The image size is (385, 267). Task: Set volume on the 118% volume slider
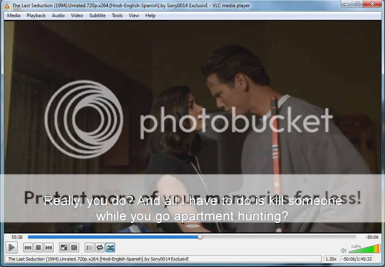pos(364,248)
